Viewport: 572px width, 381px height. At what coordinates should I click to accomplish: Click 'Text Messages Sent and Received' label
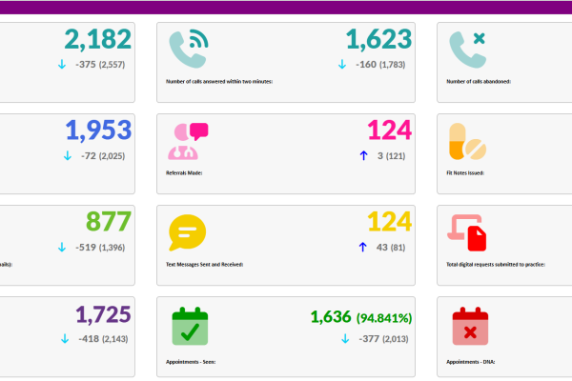[205, 265]
